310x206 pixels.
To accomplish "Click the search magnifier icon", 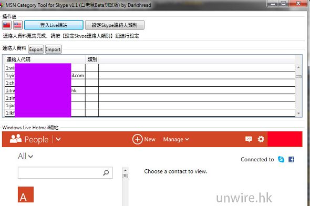I will (x=106, y=173).
